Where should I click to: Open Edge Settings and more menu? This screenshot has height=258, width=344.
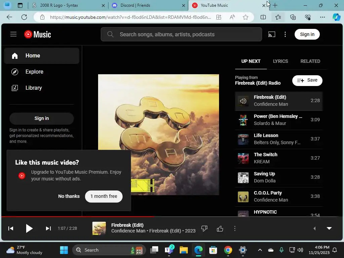pyautogui.click(x=322, y=17)
